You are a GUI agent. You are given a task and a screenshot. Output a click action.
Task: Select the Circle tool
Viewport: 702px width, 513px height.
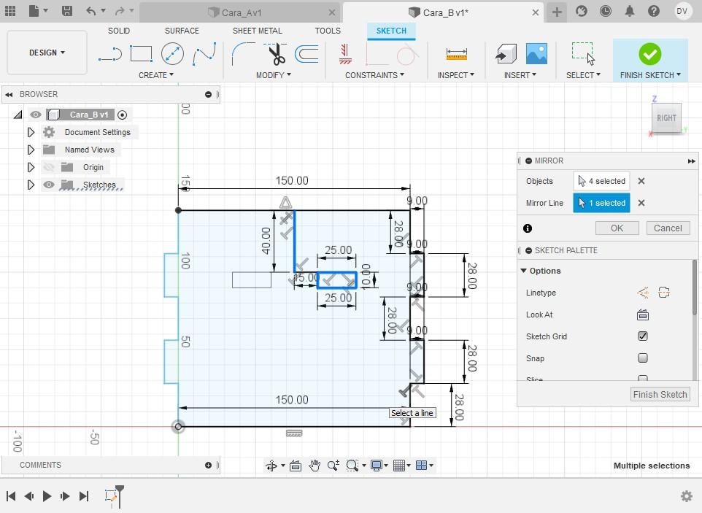point(172,54)
